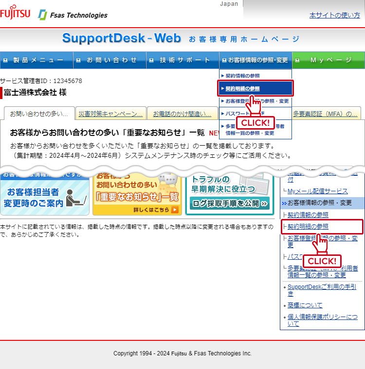
Task: Click 詳しくはこちら orange arrow icon
Action: point(175,210)
